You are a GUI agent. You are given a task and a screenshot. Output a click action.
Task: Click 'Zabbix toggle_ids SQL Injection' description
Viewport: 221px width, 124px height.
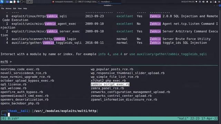coord(178,43)
